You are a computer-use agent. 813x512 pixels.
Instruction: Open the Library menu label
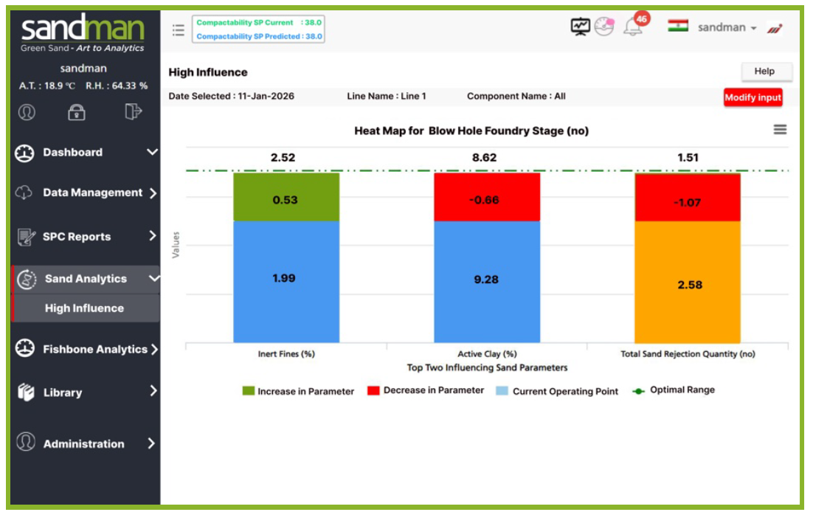click(63, 392)
